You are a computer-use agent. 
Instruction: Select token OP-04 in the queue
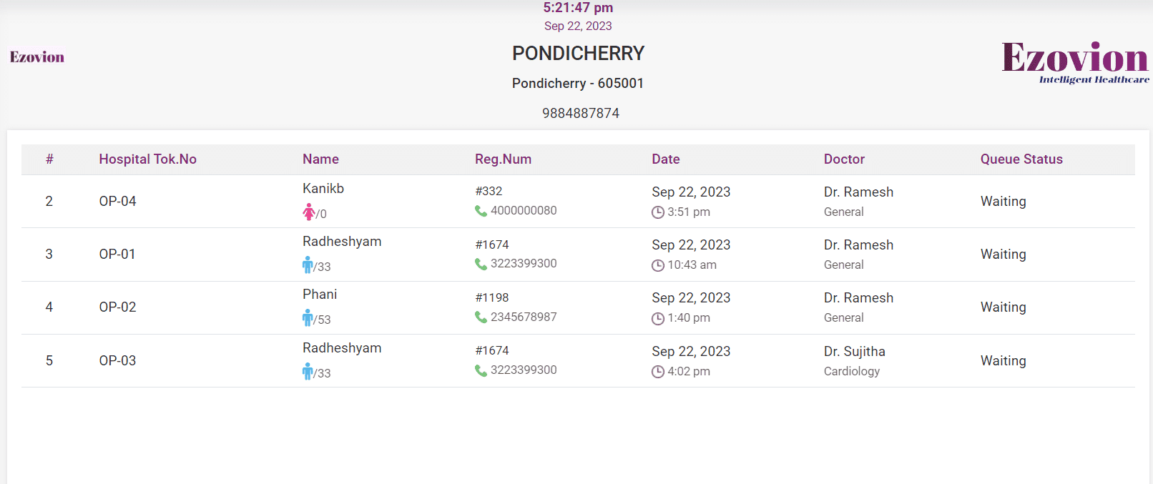pos(117,202)
